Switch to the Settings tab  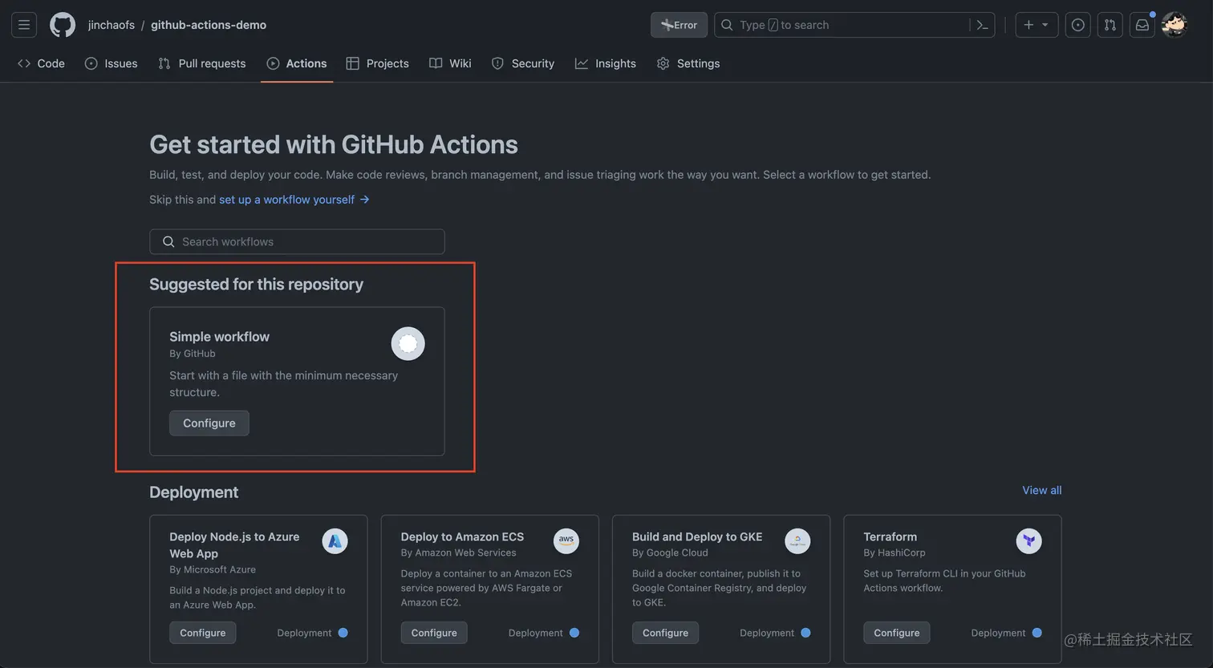pos(688,63)
